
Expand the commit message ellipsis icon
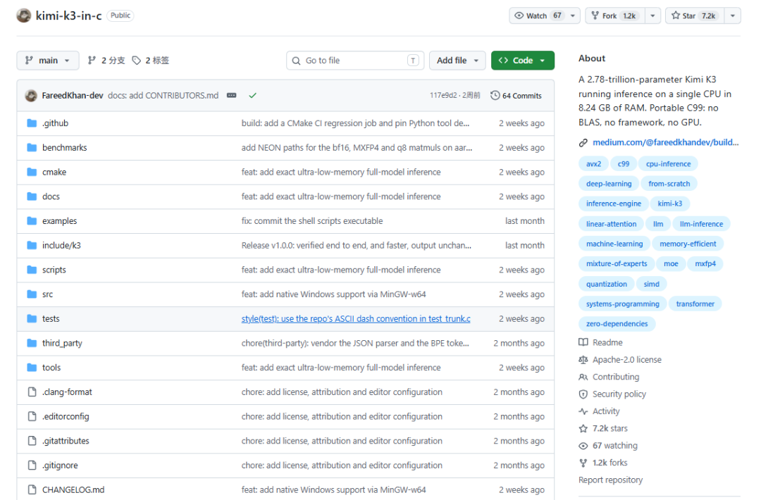pyautogui.click(x=232, y=96)
